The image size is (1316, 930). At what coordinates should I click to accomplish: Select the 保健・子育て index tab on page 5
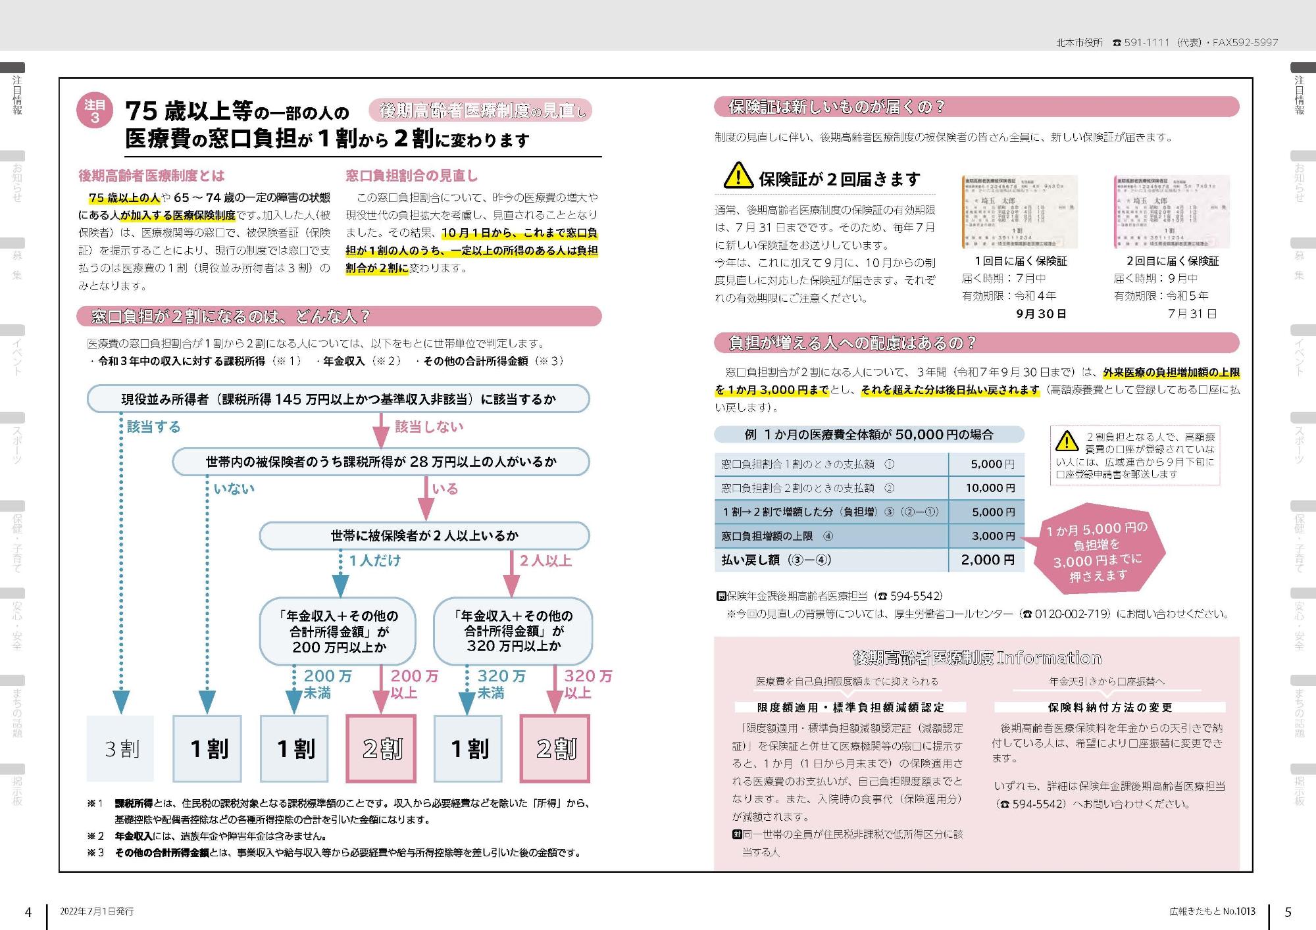[1303, 535]
